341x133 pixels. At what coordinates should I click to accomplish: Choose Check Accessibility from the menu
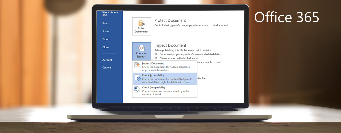coord(164,79)
